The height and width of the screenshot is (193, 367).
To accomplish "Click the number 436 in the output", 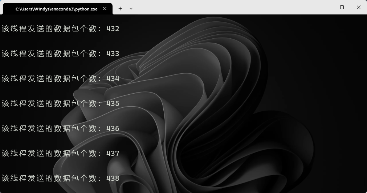I will 113,128.
